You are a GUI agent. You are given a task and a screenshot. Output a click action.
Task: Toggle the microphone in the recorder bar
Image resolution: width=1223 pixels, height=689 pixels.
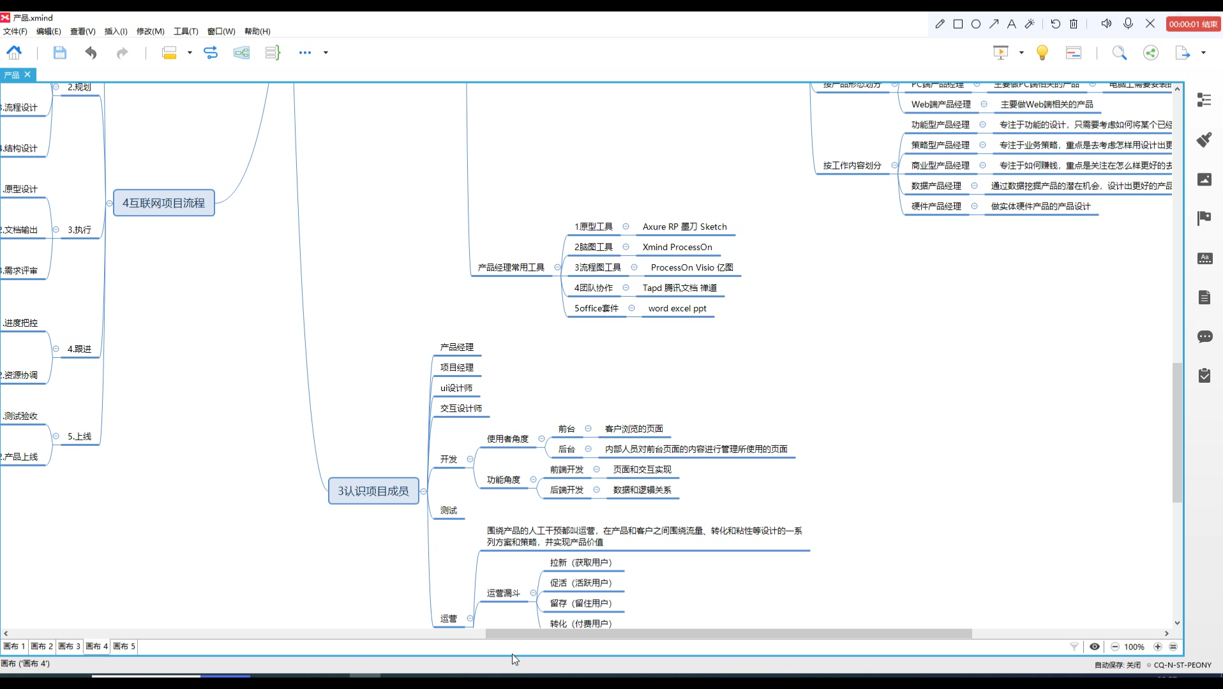click(1129, 24)
